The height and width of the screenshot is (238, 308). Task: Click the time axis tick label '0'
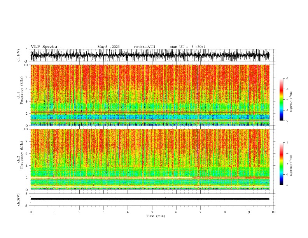[31, 212]
